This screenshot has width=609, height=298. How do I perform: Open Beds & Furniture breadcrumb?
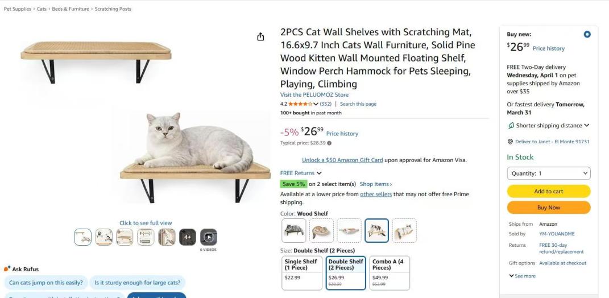pyautogui.click(x=71, y=9)
